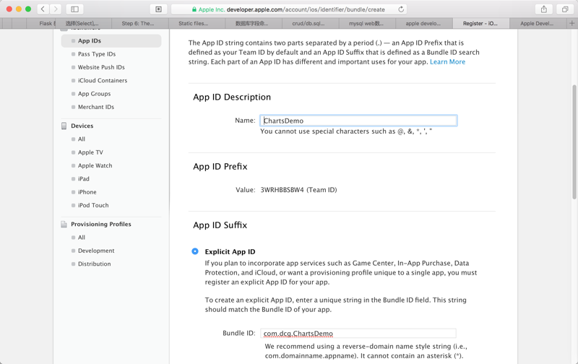The image size is (578, 364).
Task: Switch to the 'Step 6: The...' tab
Action: coord(137,23)
